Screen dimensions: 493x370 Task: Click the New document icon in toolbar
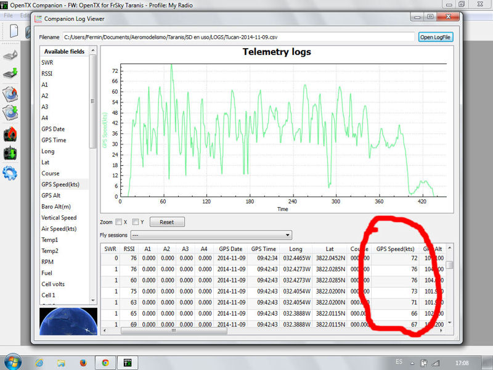(14, 30)
